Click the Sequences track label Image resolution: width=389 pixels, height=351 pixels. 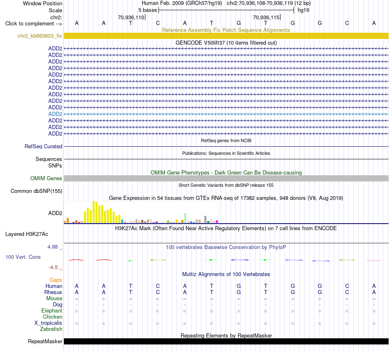(49, 159)
